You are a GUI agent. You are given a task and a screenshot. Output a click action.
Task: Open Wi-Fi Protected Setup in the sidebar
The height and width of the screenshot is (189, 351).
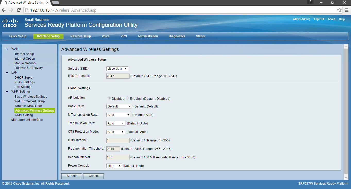coord(30,101)
